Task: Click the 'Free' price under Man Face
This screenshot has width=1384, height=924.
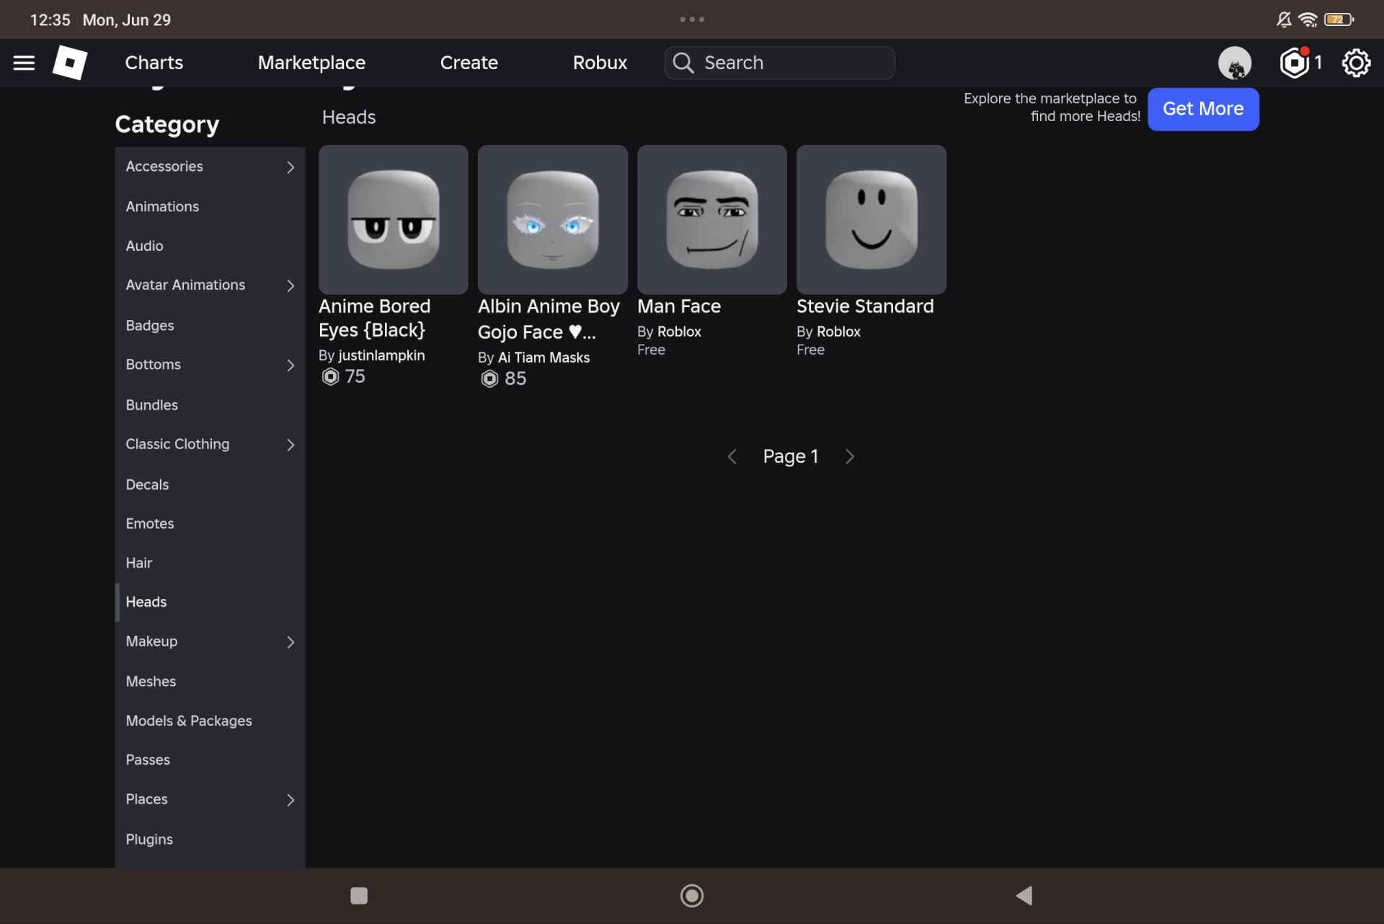Action: point(651,350)
